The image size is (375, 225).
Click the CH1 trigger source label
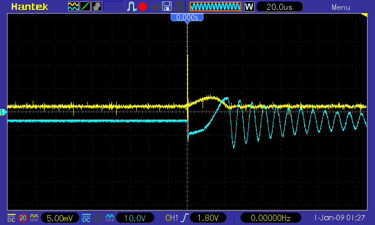172,218
